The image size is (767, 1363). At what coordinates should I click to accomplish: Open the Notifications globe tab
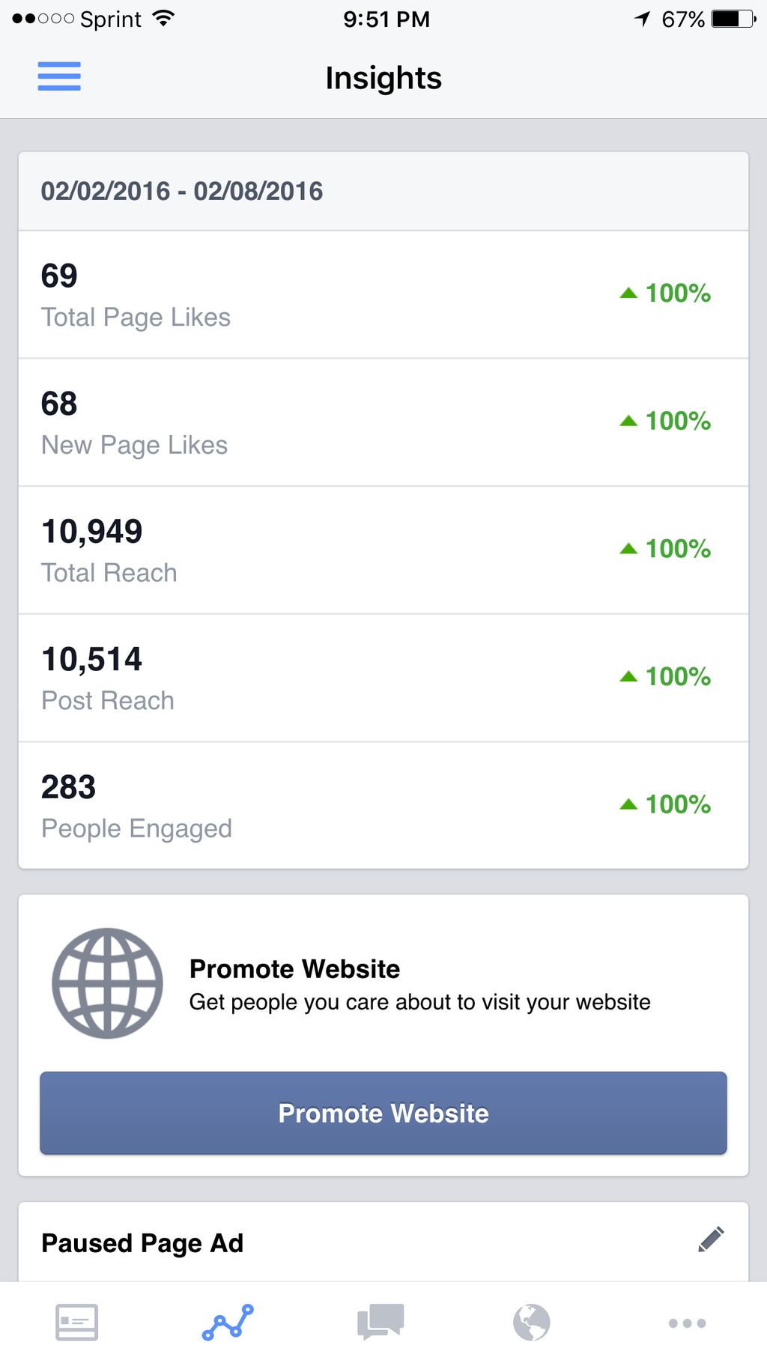pos(532,1322)
